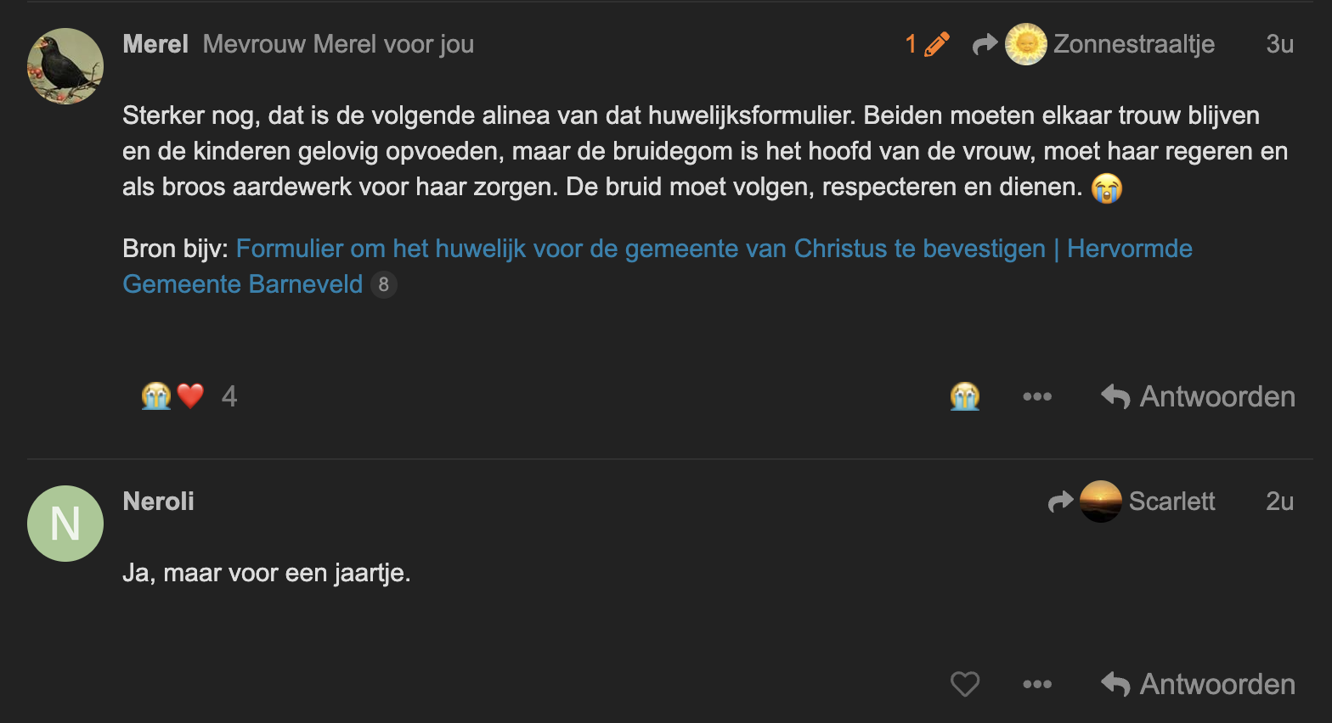Click Neroli's green N avatar
1332x723 pixels.
tap(65, 524)
